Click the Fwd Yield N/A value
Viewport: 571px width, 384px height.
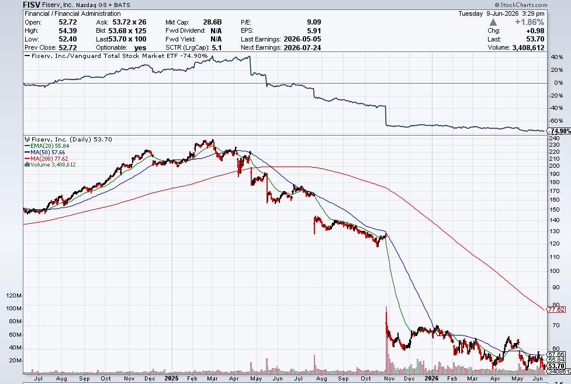[x=216, y=39]
